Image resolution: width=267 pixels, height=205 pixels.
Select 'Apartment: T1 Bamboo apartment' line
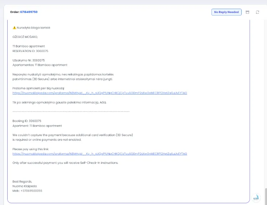tap(37, 126)
